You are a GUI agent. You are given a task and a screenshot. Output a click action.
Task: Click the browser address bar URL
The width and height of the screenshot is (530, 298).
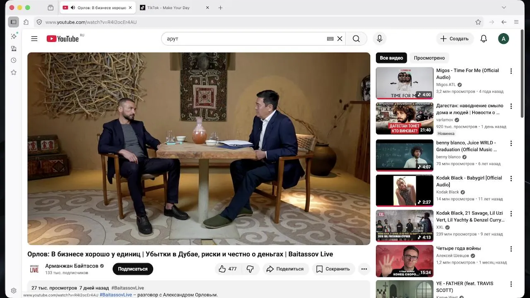(x=91, y=22)
